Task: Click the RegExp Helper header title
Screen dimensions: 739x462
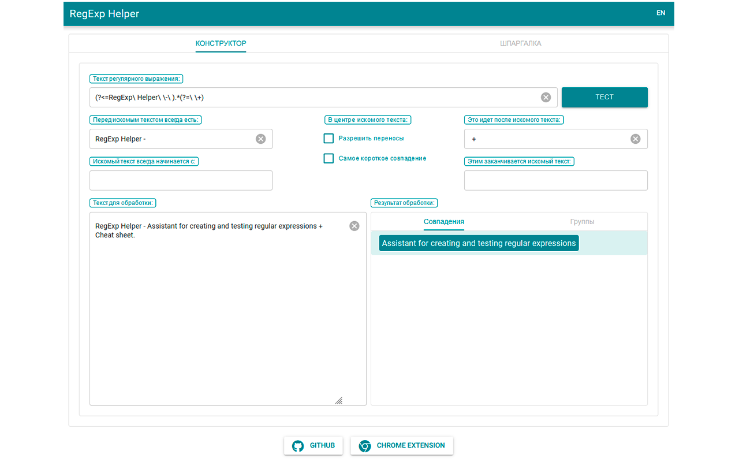Action: click(x=104, y=13)
